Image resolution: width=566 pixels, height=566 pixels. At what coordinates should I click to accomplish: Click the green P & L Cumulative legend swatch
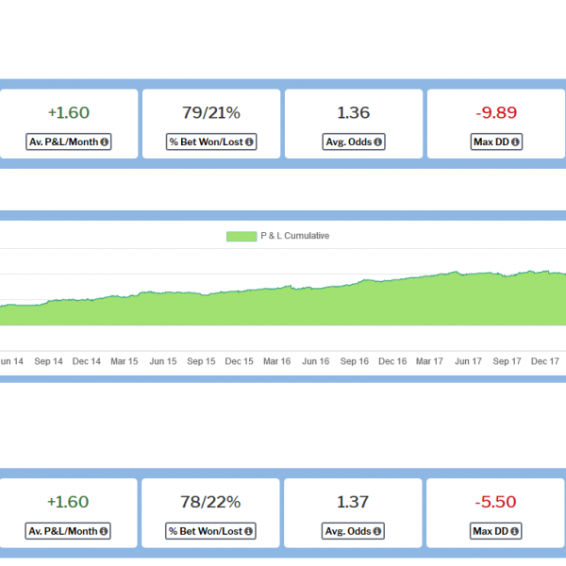(241, 236)
